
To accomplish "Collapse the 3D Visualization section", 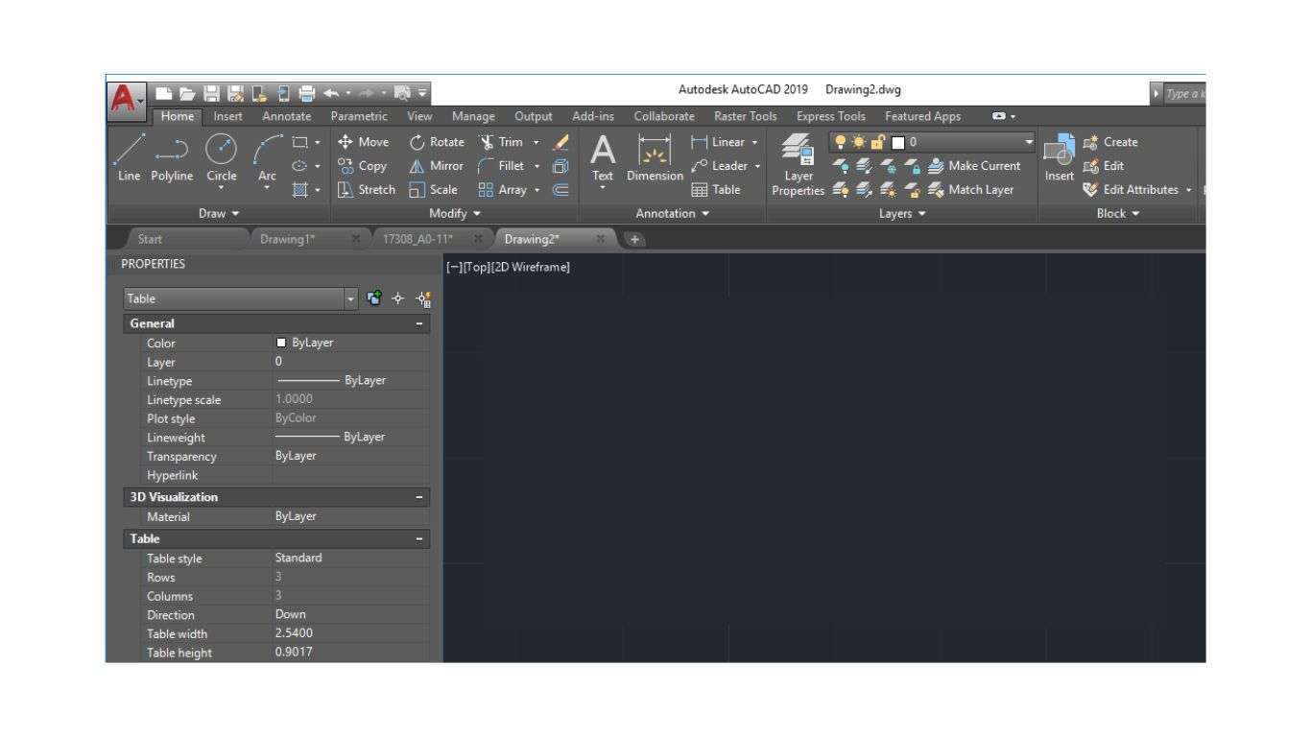I will tap(419, 497).
